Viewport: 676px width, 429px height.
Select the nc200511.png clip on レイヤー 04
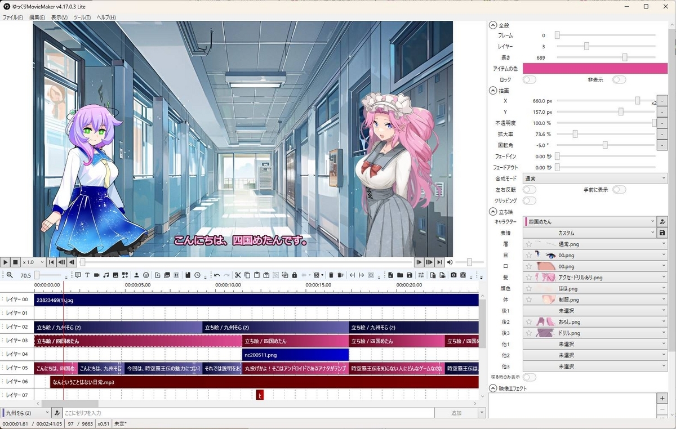296,355
